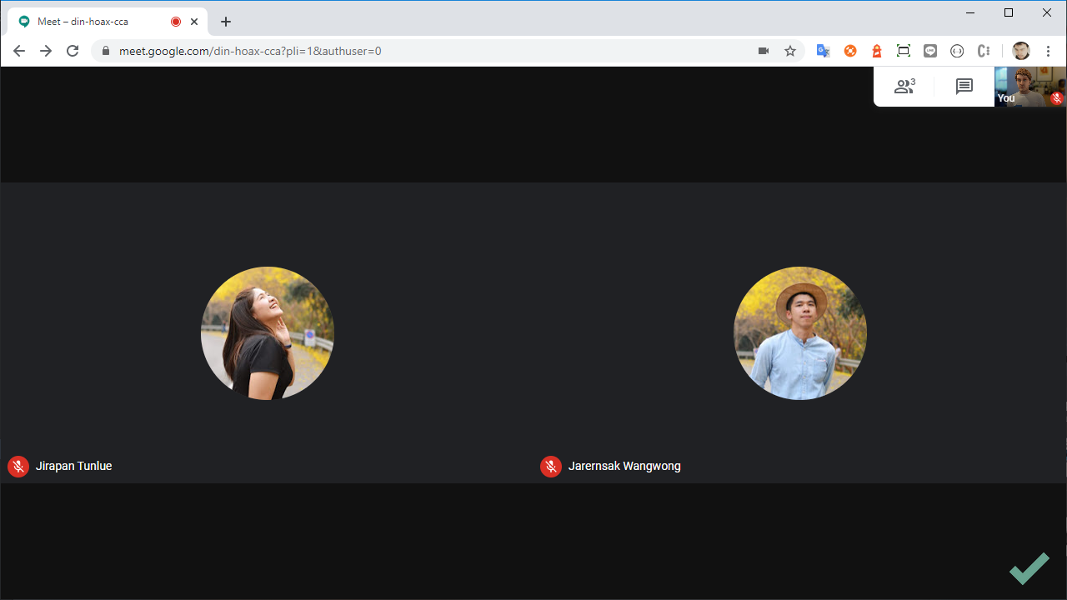Open the Google Translate extension
This screenshot has height=600, width=1067.
point(824,51)
